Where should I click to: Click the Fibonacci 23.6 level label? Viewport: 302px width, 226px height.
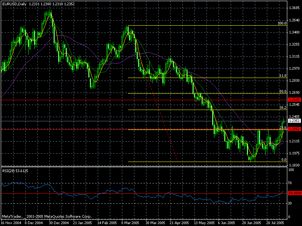pos(283,128)
